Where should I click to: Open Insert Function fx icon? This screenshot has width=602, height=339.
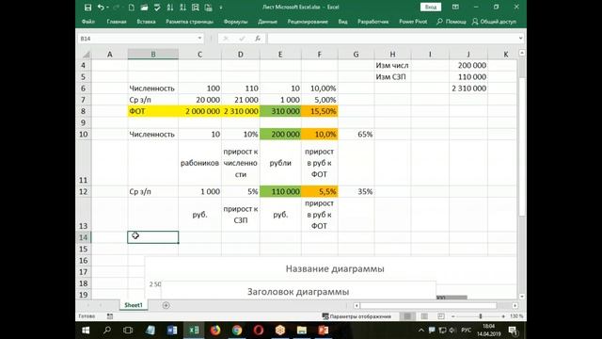(258, 39)
